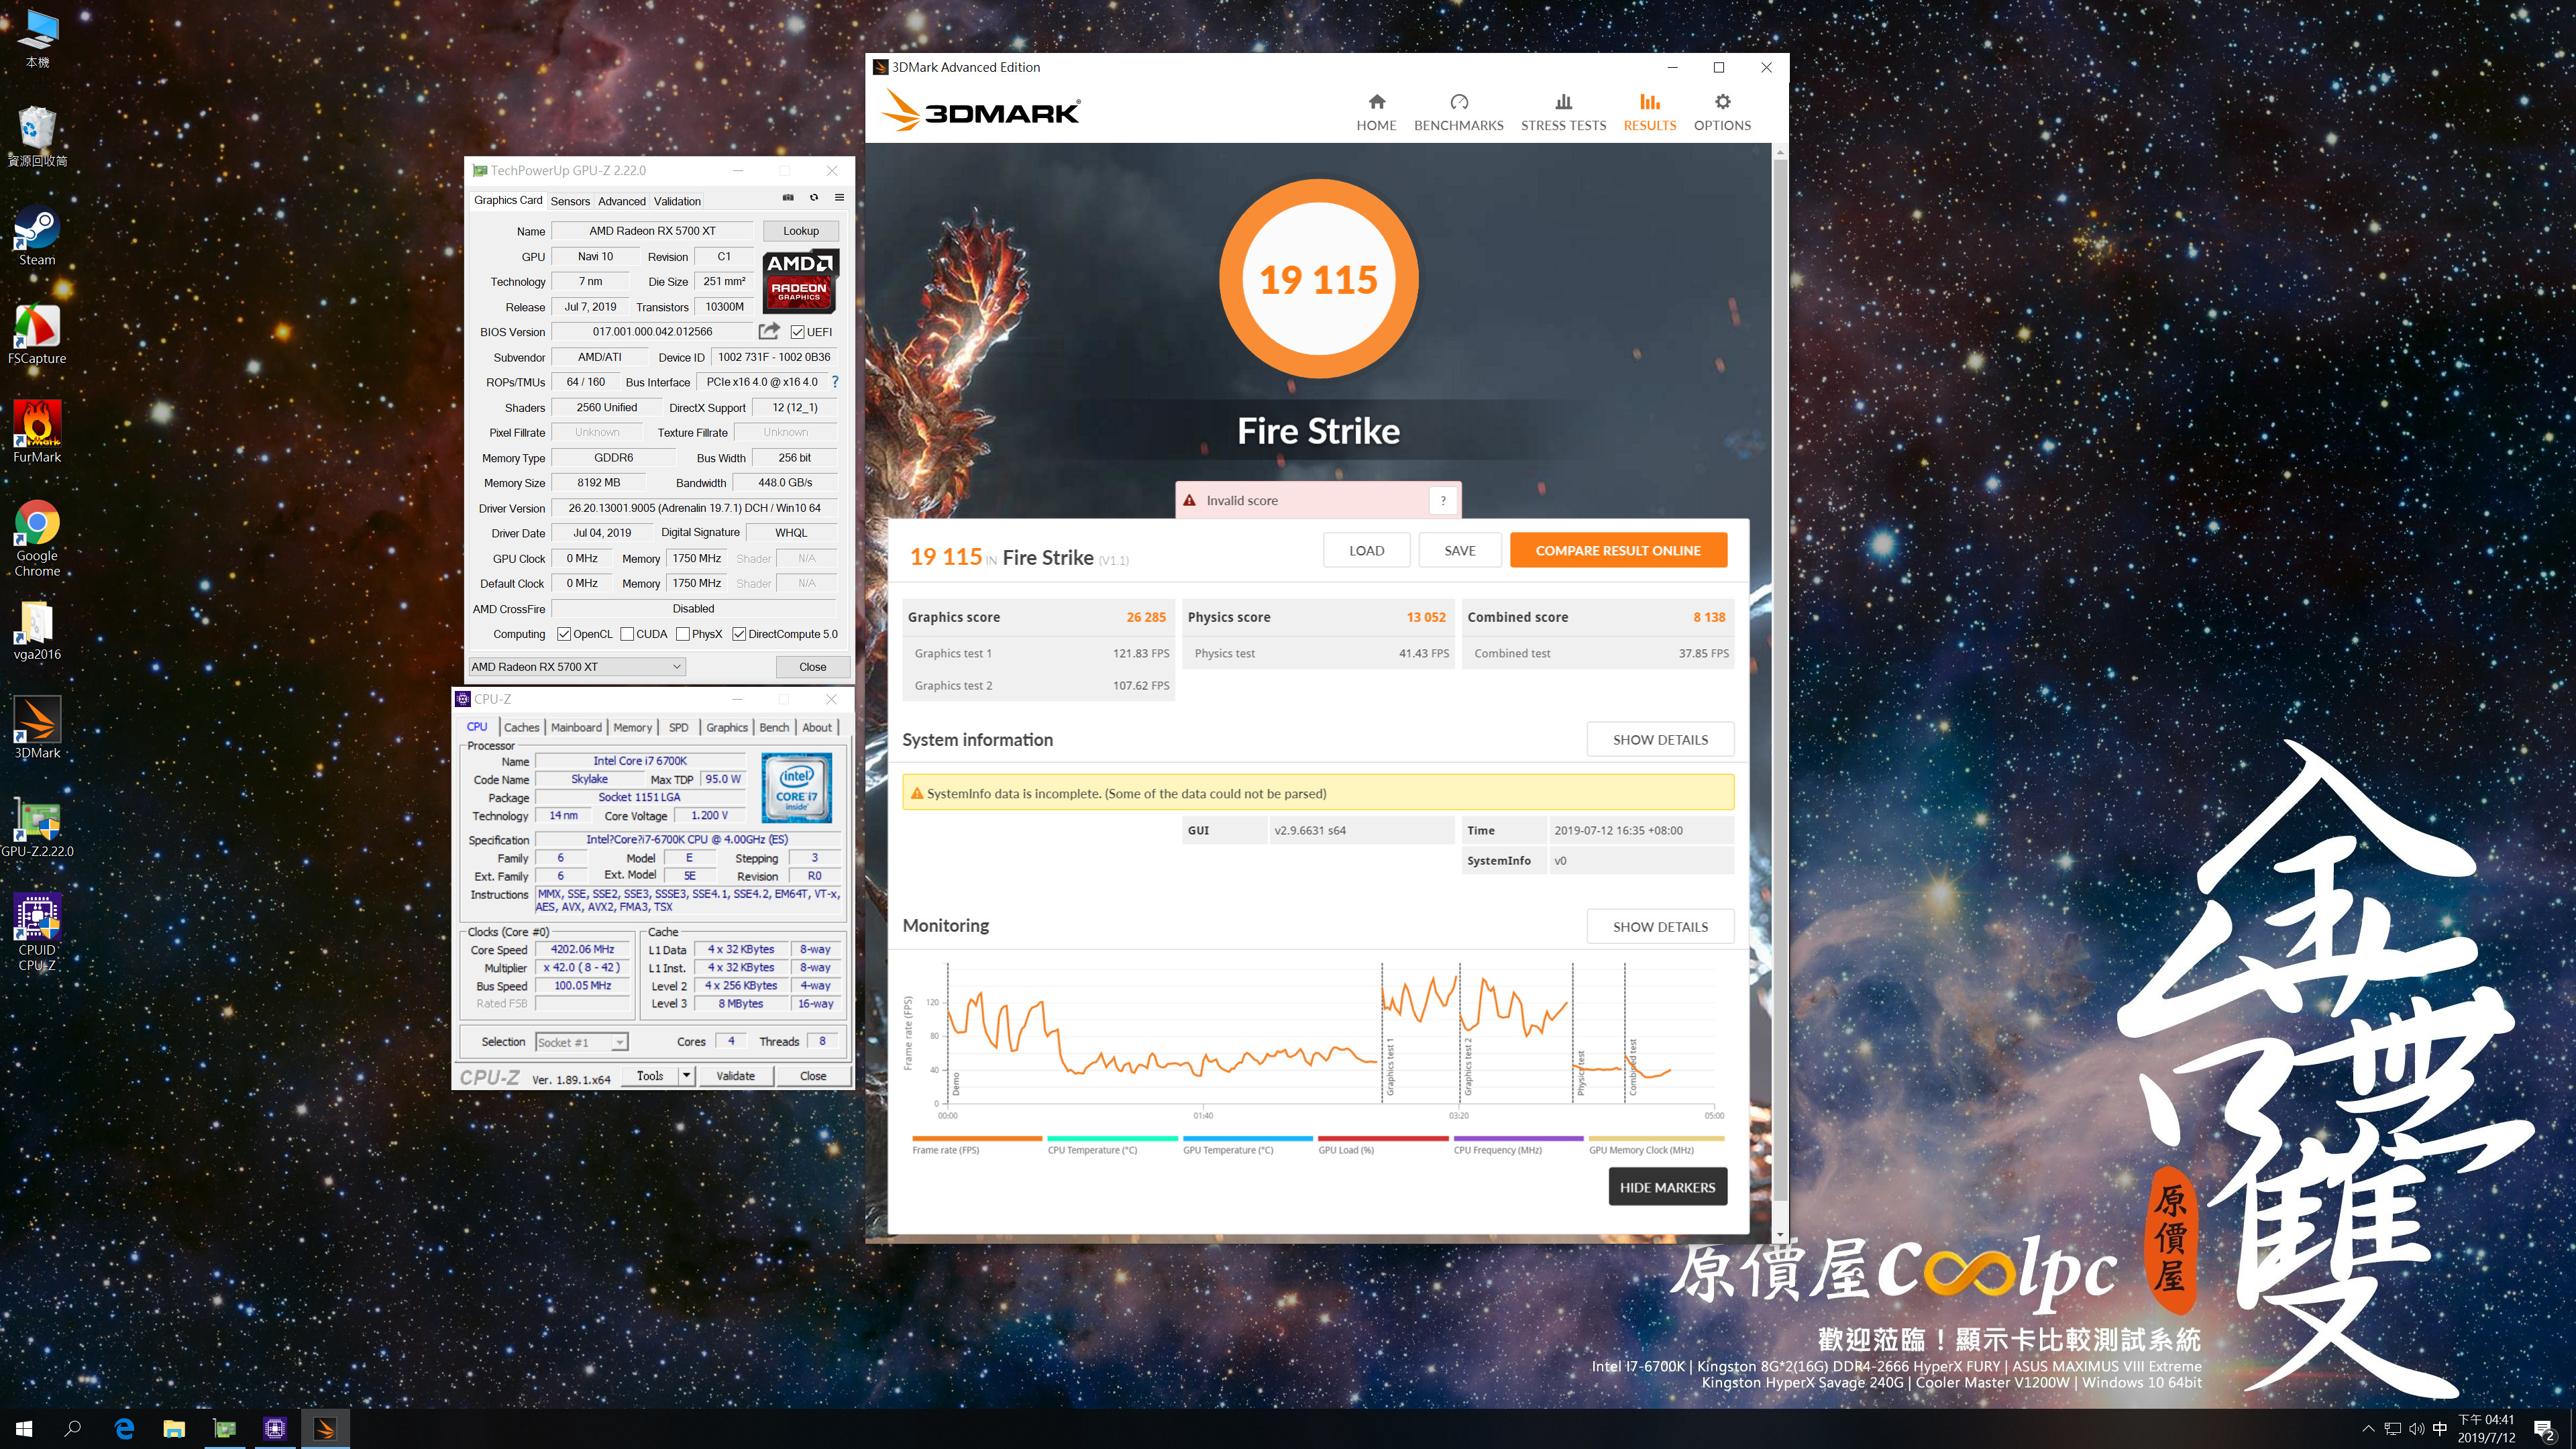The image size is (2576, 1449).
Task: Open the Google Chrome desktop shortcut
Action: (x=37, y=539)
